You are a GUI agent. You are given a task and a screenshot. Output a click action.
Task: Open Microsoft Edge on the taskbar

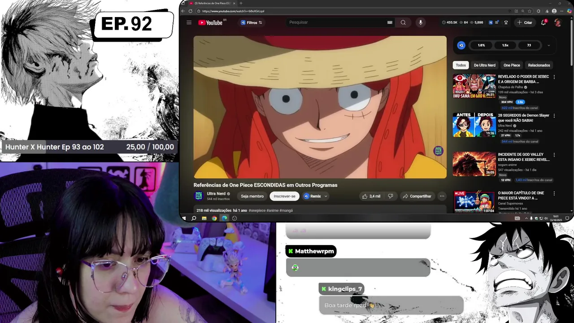(x=224, y=218)
